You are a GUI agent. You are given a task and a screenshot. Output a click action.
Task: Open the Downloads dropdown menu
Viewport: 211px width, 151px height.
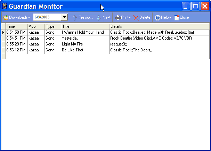coord(17,17)
